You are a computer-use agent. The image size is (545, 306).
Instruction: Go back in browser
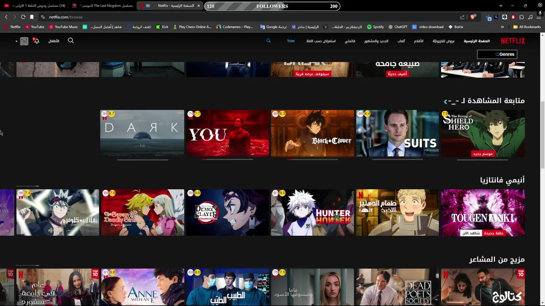6,17
